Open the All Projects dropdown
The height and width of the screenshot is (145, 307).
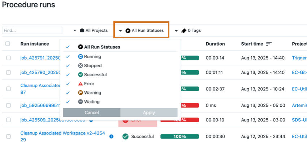pos(91,30)
